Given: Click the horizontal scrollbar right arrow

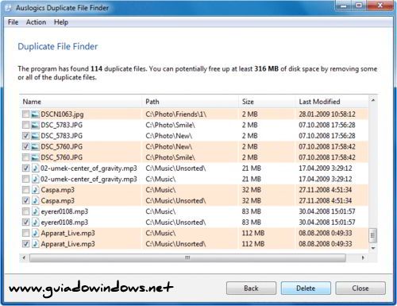Looking at the screenshot, I should click(x=363, y=258).
